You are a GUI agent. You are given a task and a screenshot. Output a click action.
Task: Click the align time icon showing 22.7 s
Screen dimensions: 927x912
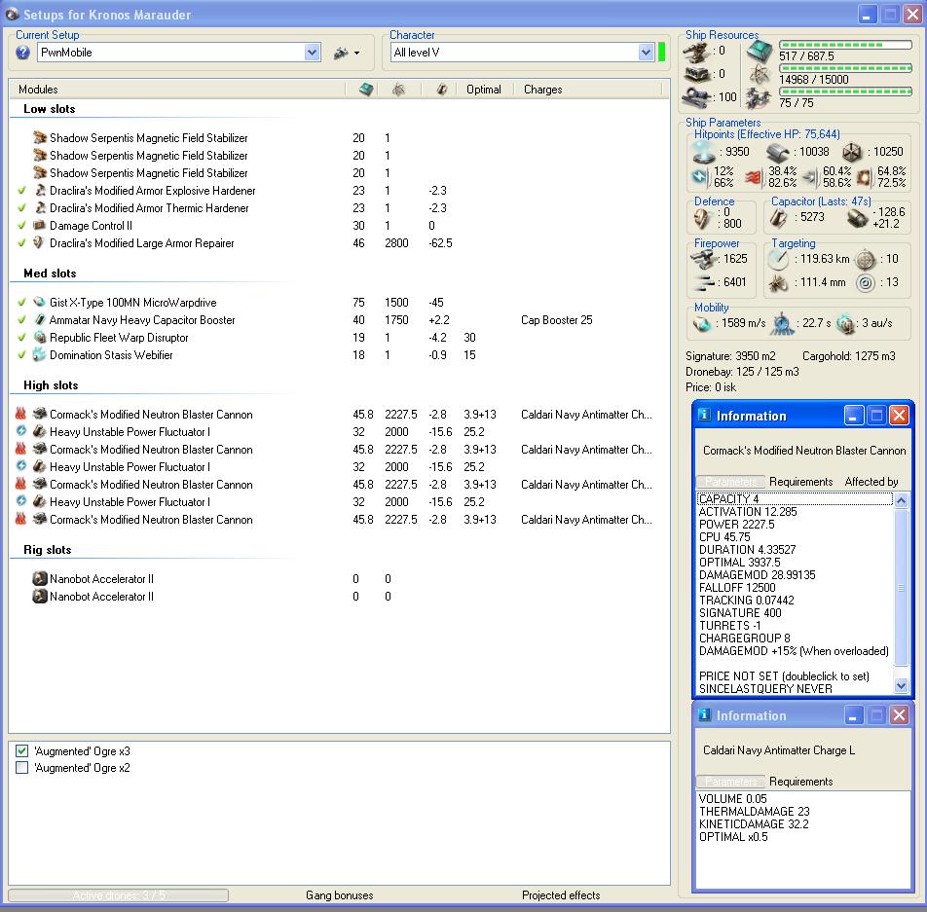coord(782,324)
